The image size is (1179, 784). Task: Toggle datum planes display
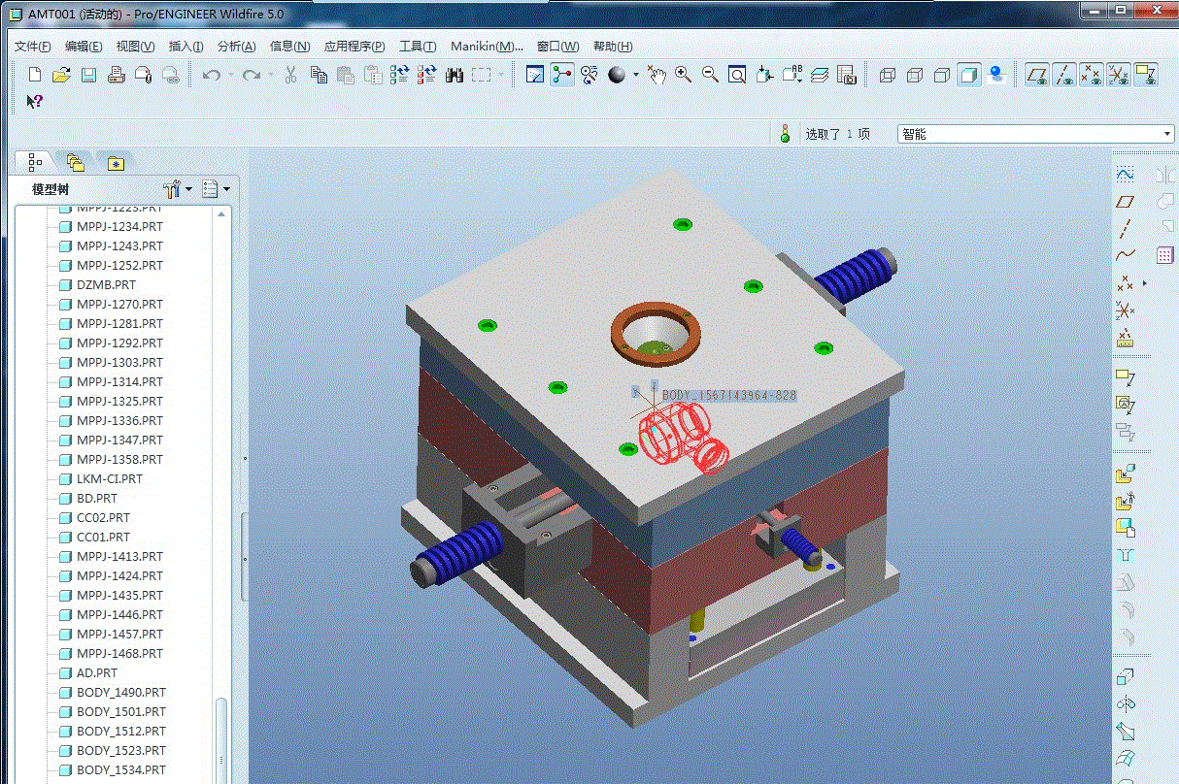click(1038, 75)
